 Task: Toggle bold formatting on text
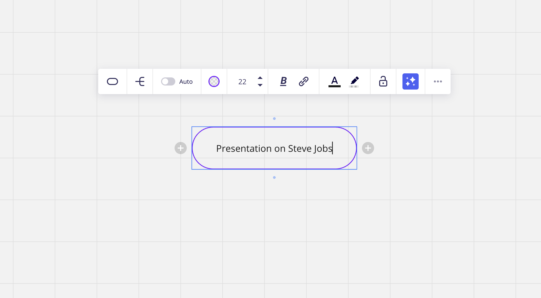click(x=283, y=81)
